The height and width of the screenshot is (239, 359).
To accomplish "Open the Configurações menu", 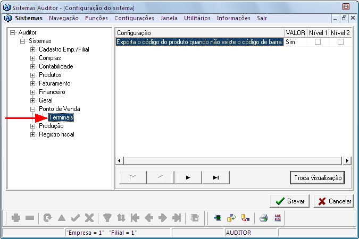I will click(x=134, y=18).
